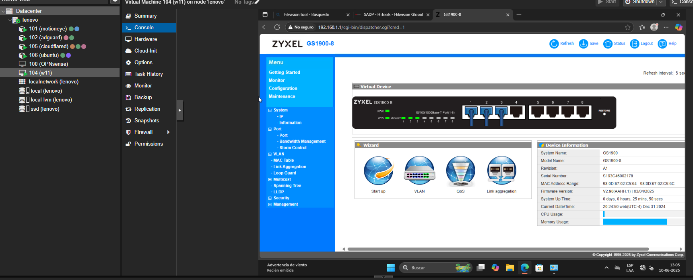Open the Edge profile avatar
This screenshot has width=693, height=280.
654,27
